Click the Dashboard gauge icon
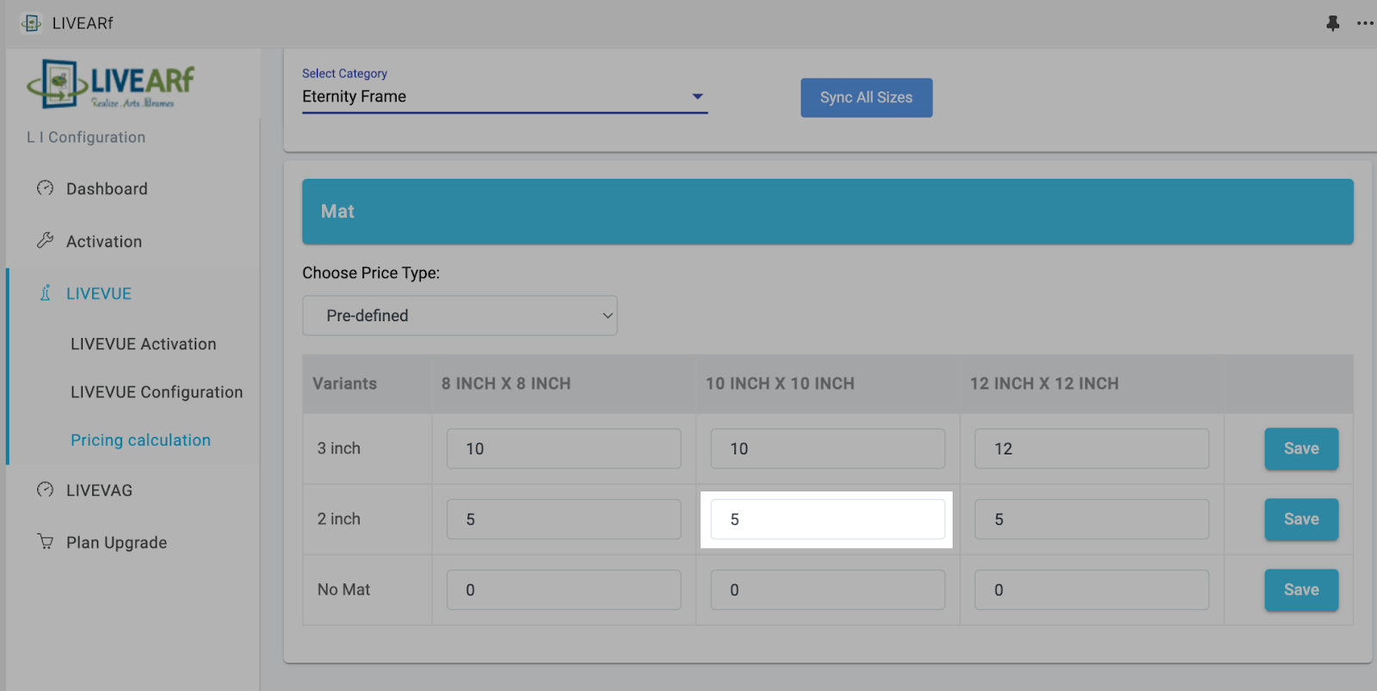1377x691 pixels. tap(45, 188)
